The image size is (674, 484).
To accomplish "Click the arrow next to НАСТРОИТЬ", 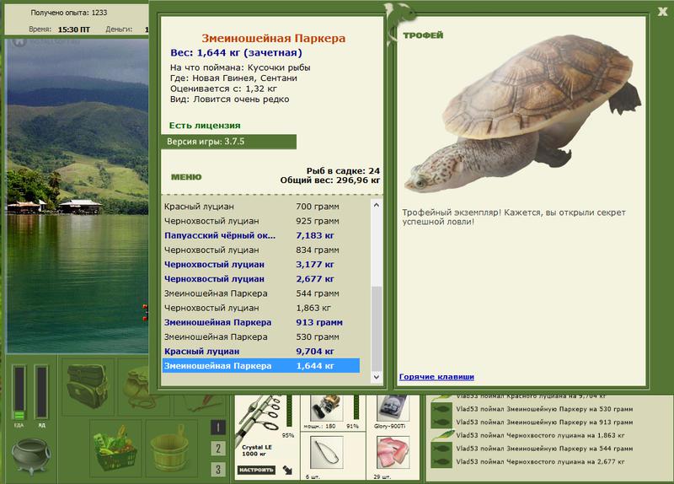I will tap(287, 470).
